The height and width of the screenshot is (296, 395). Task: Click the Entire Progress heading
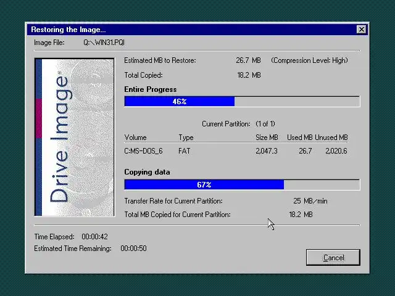click(x=151, y=89)
